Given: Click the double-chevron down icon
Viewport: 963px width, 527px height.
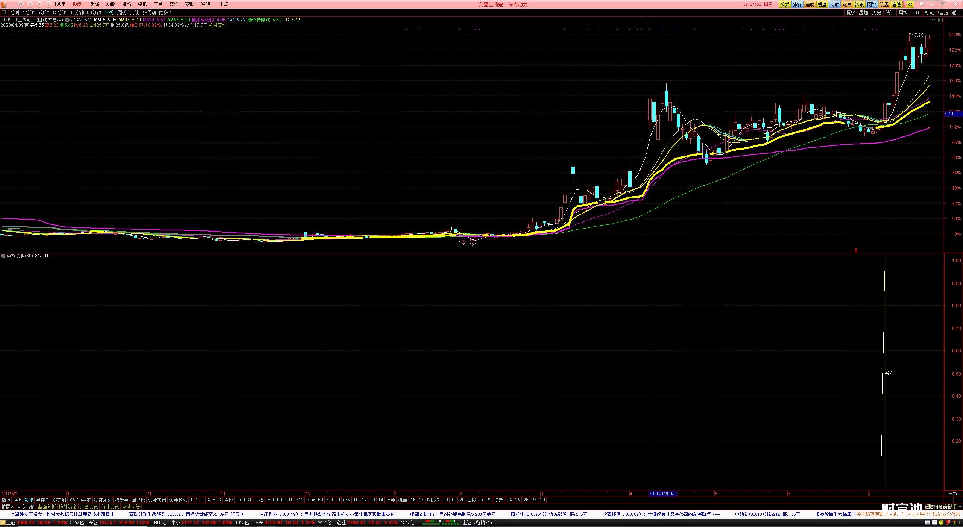Looking at the screenshot, I should (49, 4).
